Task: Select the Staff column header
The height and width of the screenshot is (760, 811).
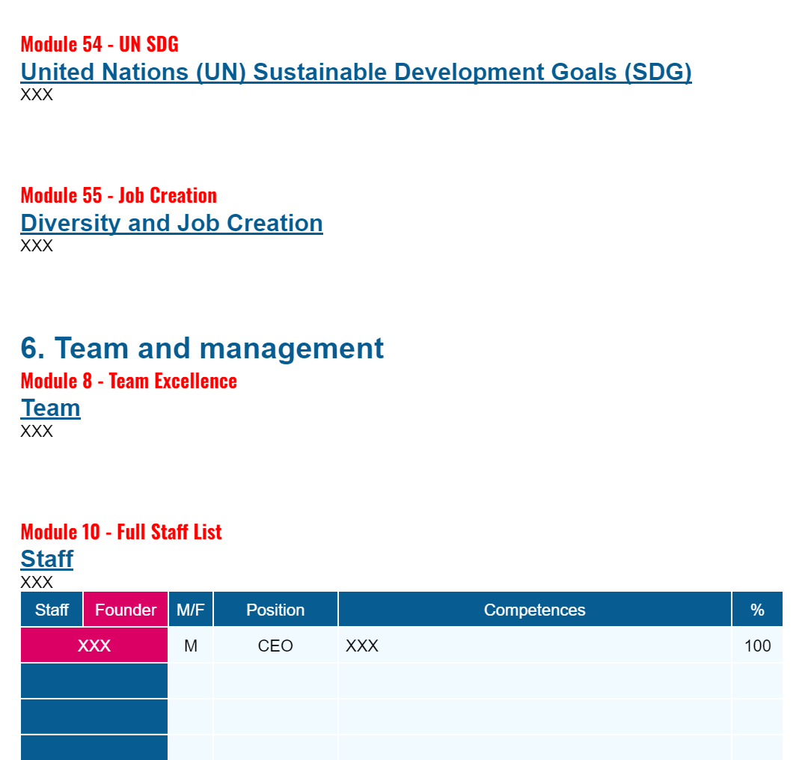Action: coord(51,609)
